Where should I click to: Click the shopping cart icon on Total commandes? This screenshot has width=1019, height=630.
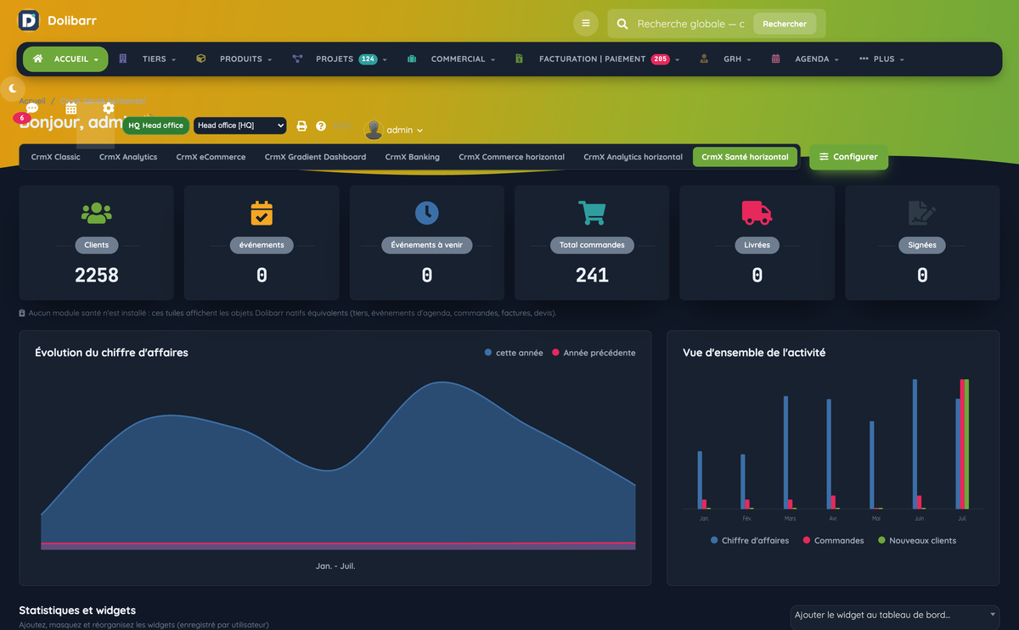click(x=592, y=213)
